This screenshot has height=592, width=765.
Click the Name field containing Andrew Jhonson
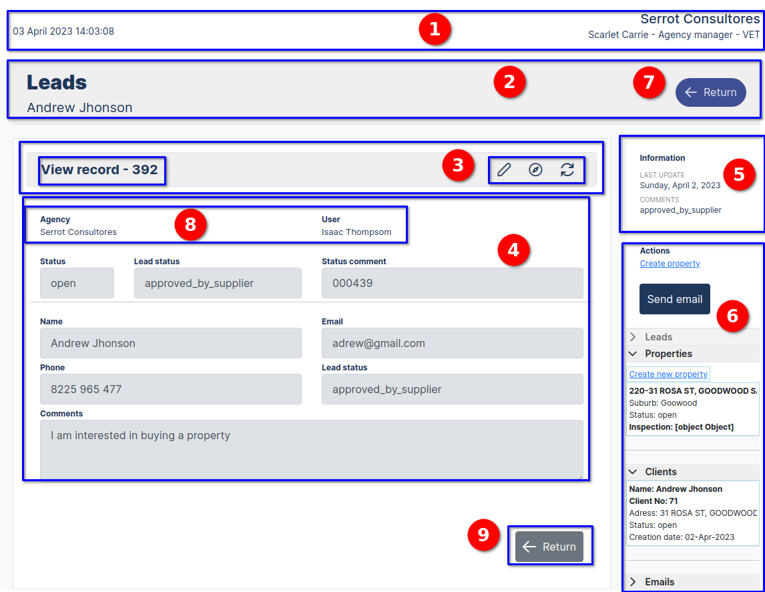[x=171, y=343]
